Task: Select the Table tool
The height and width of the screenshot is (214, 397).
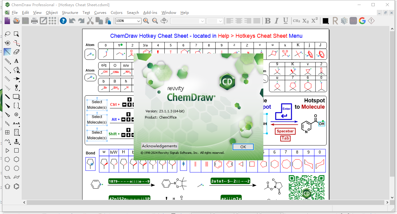Action: (7, 132)
